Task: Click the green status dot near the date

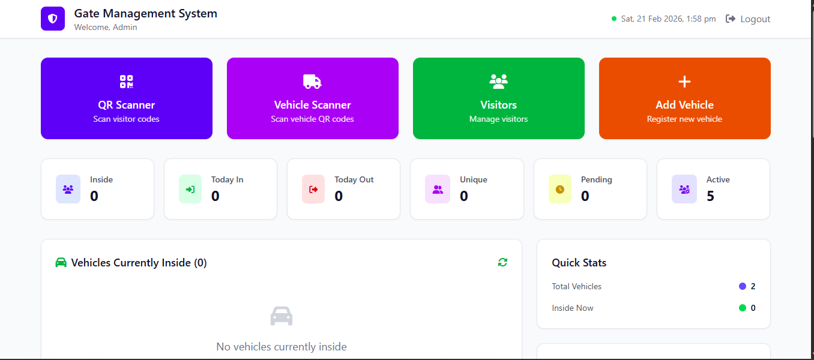Action: [x=614, y=19]
